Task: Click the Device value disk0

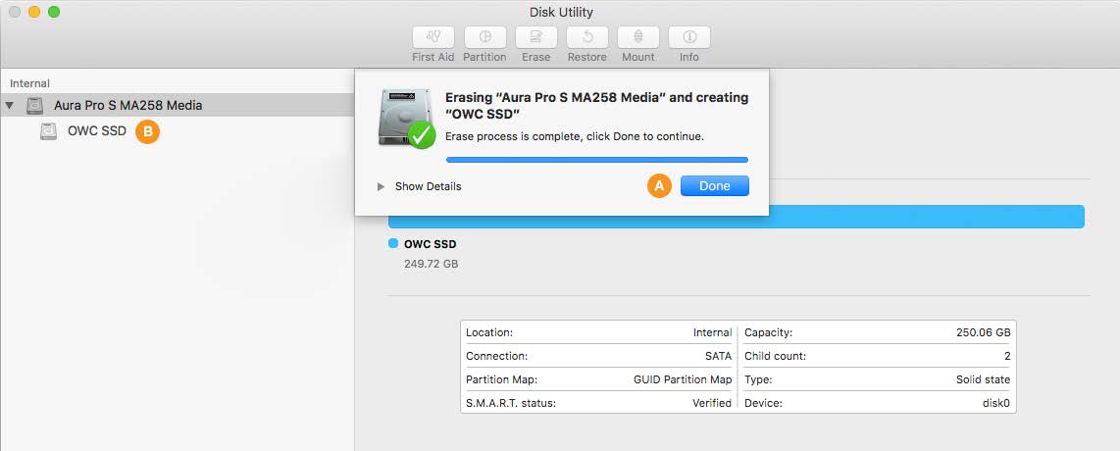Action: point(996,403)
